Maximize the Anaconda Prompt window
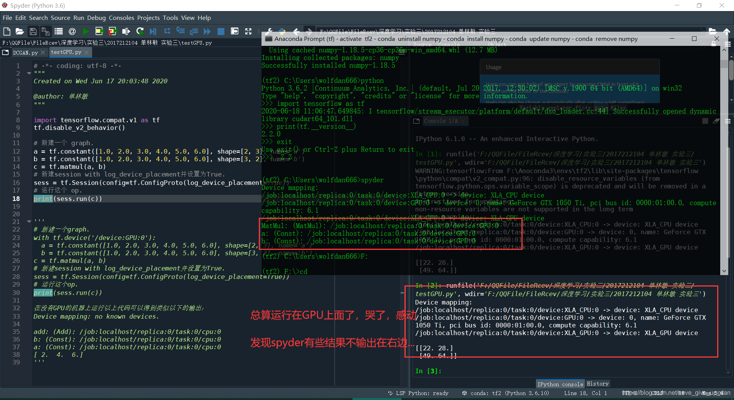Image resolution: width=734 pixels, height=400 pixels. coord(694,39)
